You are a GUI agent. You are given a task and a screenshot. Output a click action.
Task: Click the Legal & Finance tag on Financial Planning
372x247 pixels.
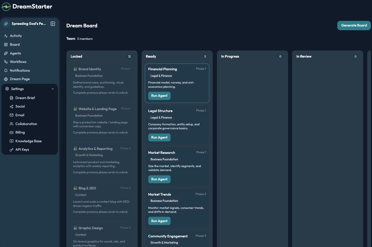coord(161,76)
